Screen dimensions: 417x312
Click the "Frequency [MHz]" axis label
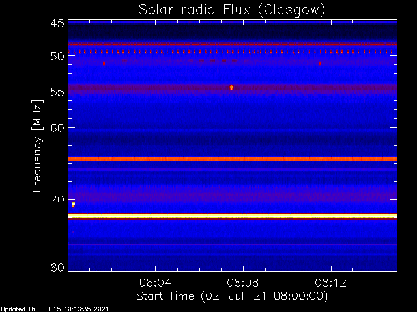[37, 146]
